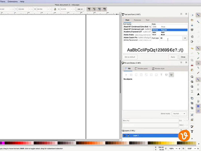Paste from clipboard with the clipboard icon

[x=192, y=70]
